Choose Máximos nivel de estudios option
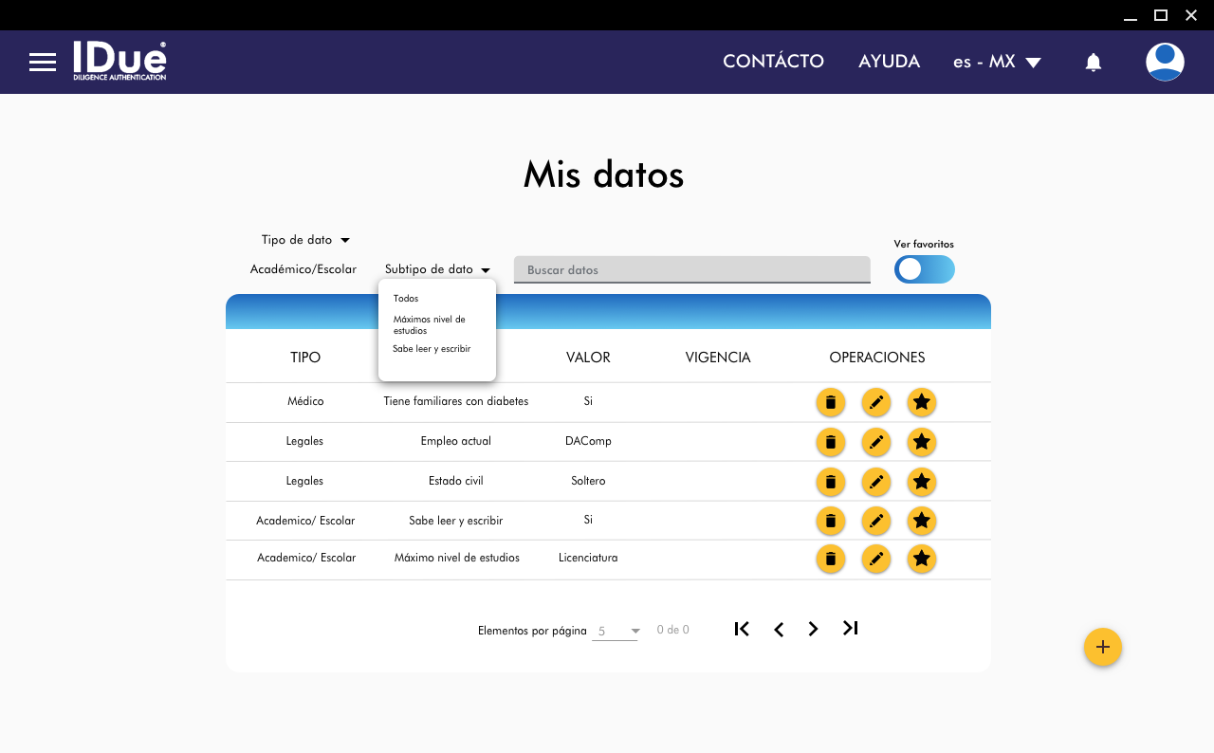1214x753 pixels. 429,325
